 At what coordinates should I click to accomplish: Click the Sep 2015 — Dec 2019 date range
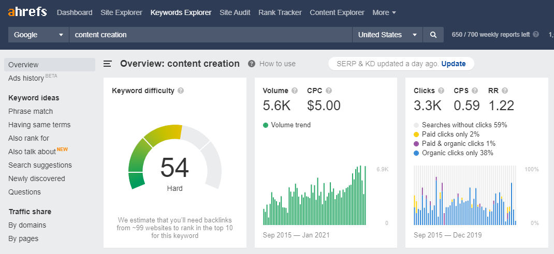click(x=447, y=235)
